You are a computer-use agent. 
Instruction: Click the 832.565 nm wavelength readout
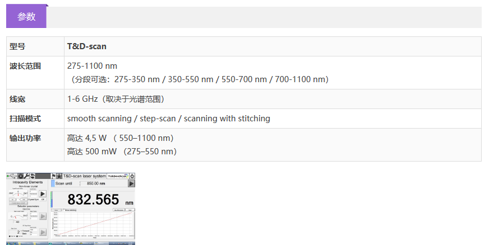click(93, 200)
